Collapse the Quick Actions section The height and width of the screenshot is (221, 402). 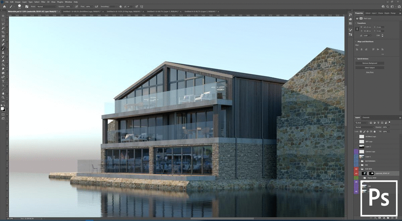pyautogui.click(x=355, y=59)
